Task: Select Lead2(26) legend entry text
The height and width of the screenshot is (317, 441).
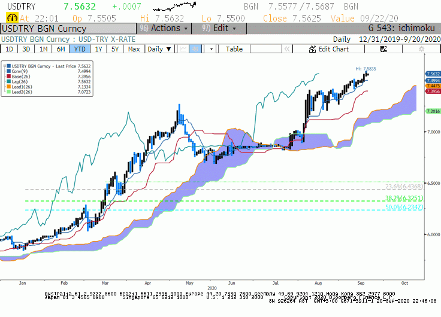Action: (22, 92)
